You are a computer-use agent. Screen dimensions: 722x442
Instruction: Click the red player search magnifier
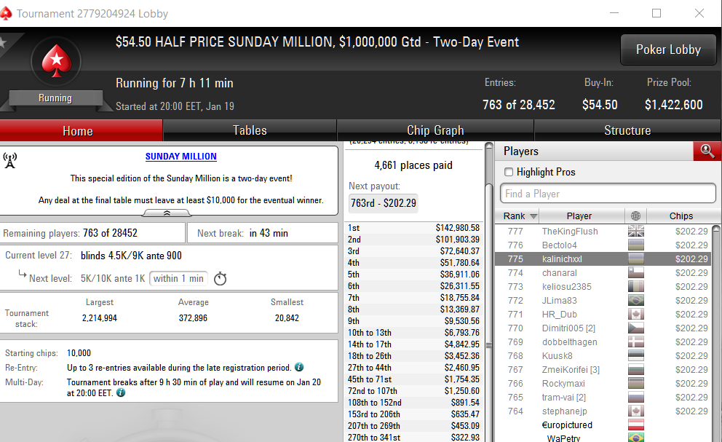[707, 151]
